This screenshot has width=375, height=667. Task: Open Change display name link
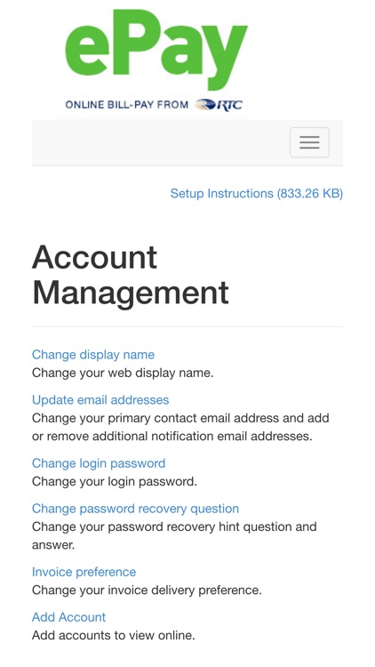[x=93, y=355]
